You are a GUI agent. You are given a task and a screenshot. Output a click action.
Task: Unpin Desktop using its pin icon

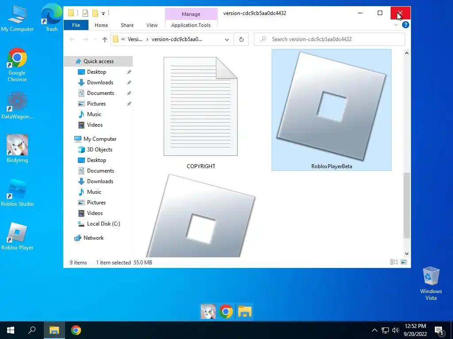click(129, 72)
